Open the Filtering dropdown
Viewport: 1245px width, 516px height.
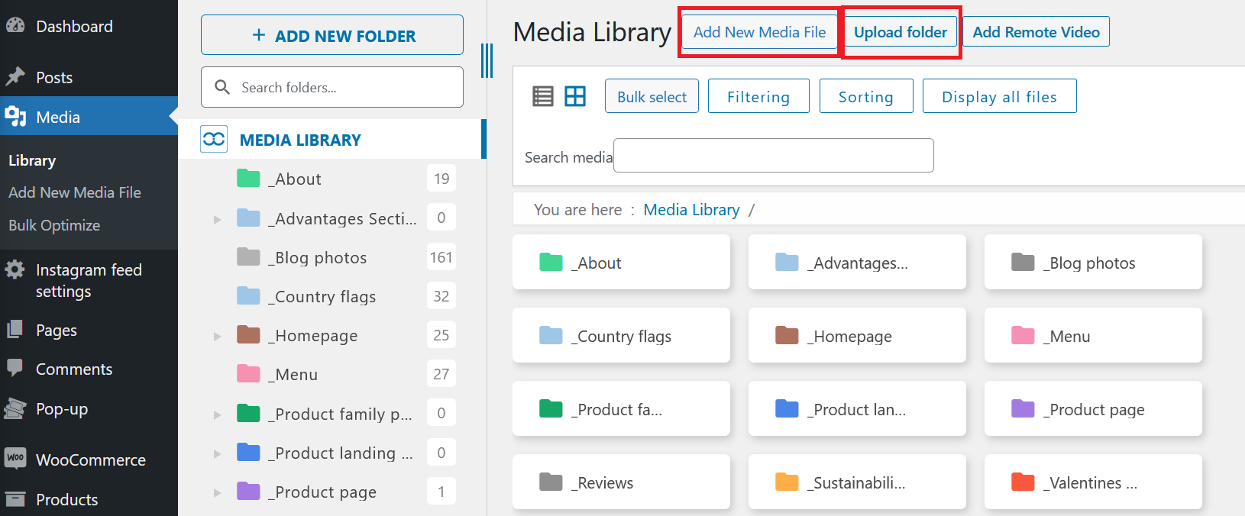tap(758, 96)
